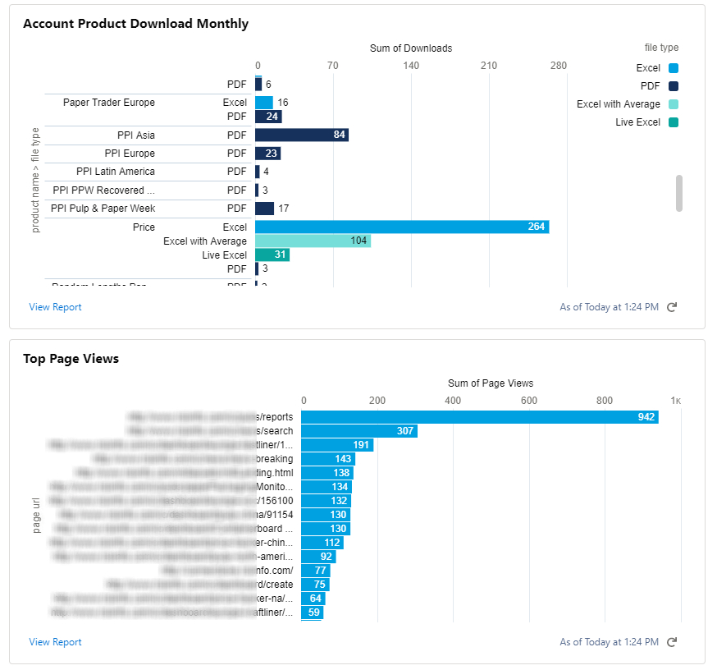Click the light blue Excel with Average swatch

(x=675, y=104)
